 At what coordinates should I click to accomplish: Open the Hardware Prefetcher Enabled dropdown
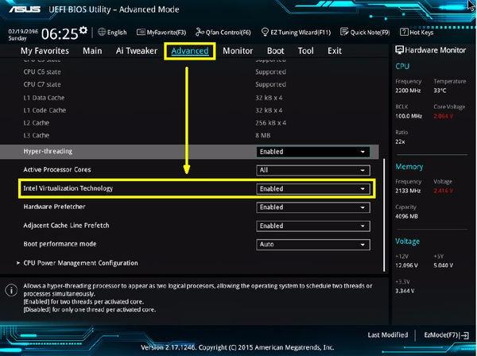coord(314,207)
